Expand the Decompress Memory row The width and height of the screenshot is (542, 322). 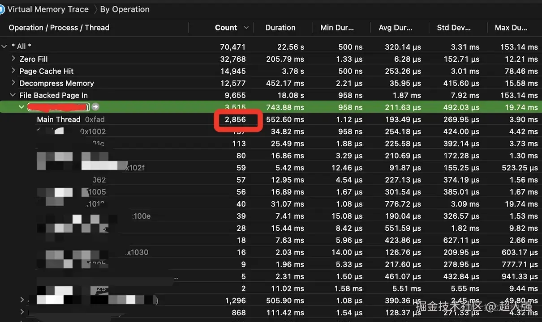[13, 83]
